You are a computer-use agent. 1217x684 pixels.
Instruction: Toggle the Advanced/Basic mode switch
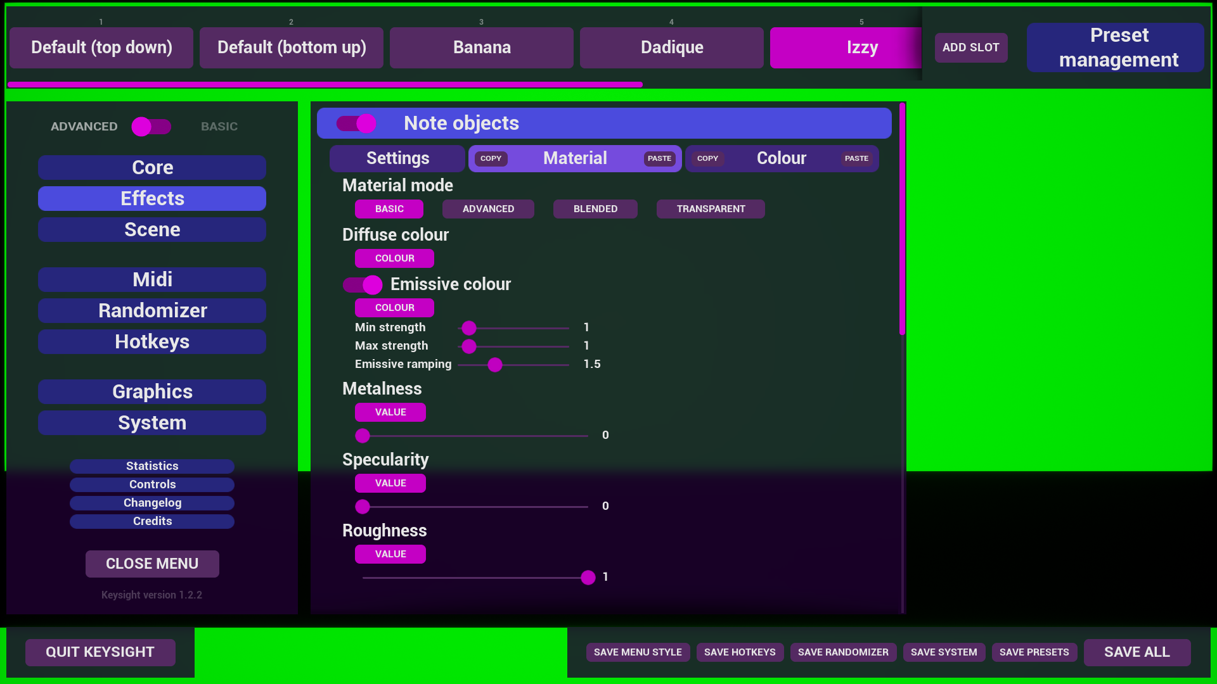151,127
